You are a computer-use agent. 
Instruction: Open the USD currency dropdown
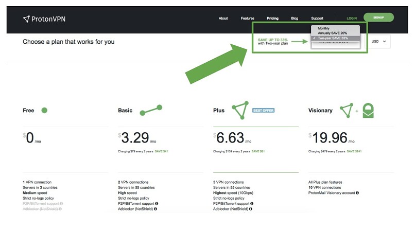[378, 42]
